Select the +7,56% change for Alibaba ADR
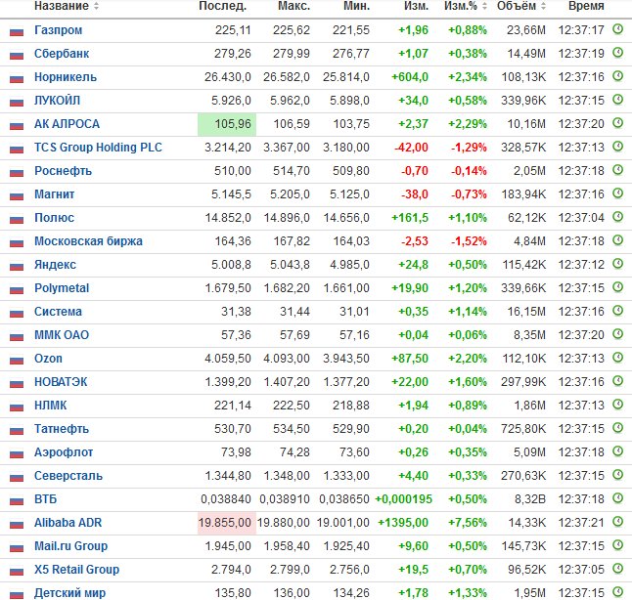632x600 pixels. 468,523
